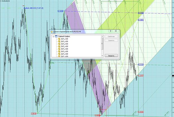
Task: Click the dialog icon left of Список индикаторов title
Action: pos(52,32)
